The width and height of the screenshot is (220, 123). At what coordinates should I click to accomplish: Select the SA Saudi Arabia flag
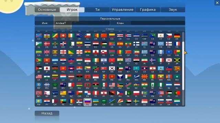click(x=104, y=101)
